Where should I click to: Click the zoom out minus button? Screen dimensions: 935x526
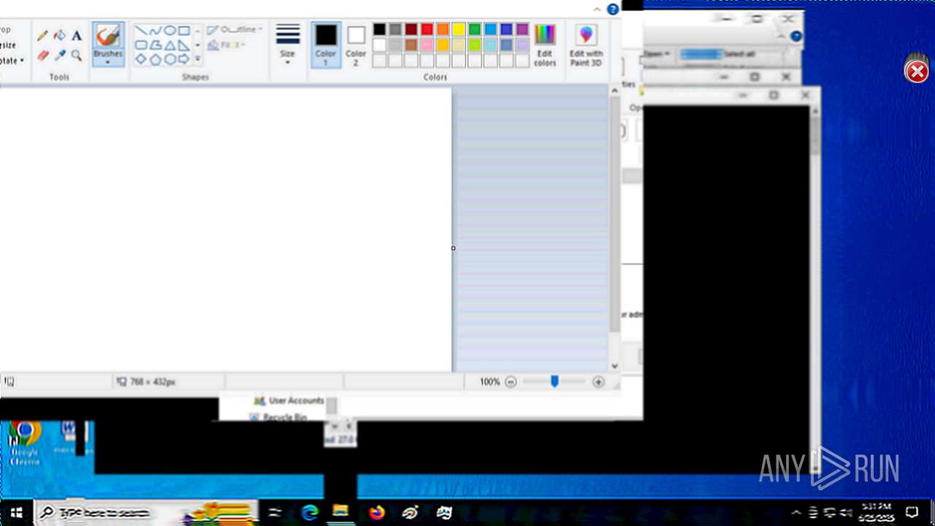pos(511,382)
